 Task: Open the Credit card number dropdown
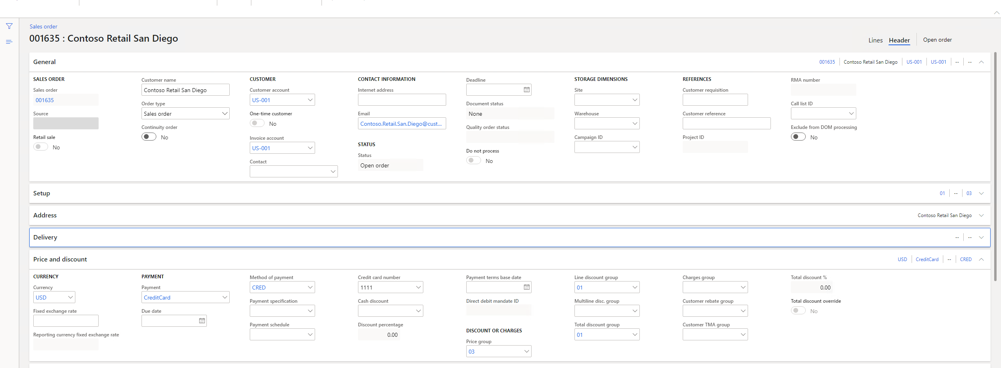tap(418, 288)
